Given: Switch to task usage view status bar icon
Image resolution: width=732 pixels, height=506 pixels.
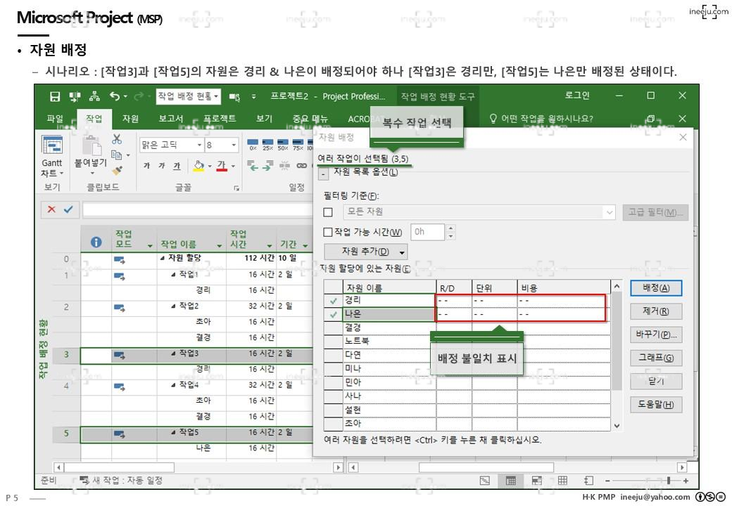Looking at the screenshot, I should click(x=511, y=481).
